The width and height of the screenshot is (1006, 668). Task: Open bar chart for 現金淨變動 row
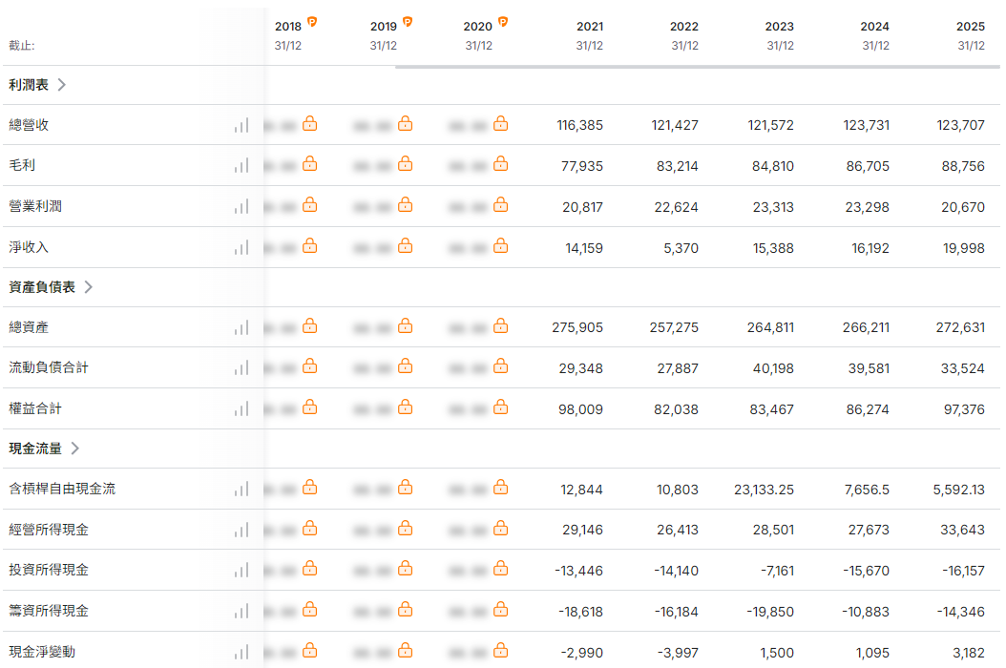(241, 653)
